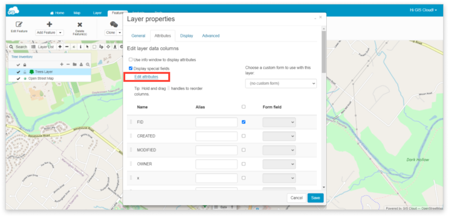Click the map toolbar zoom-in plus
This screenshot has height=217, width=449.
point(60,47)
